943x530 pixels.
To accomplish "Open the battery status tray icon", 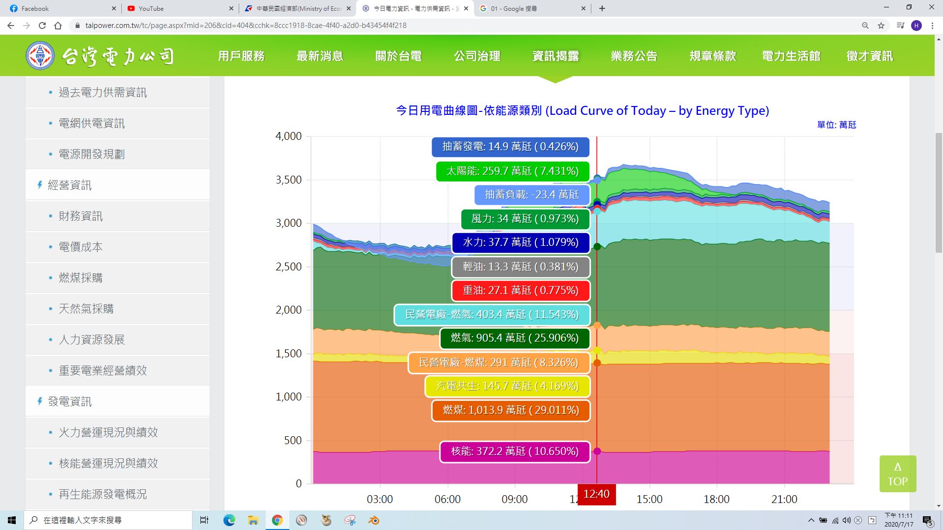I will (x=823, y=520).
